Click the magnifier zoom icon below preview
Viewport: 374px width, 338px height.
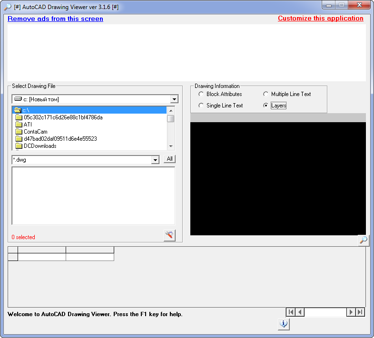(x=364, y=240)
